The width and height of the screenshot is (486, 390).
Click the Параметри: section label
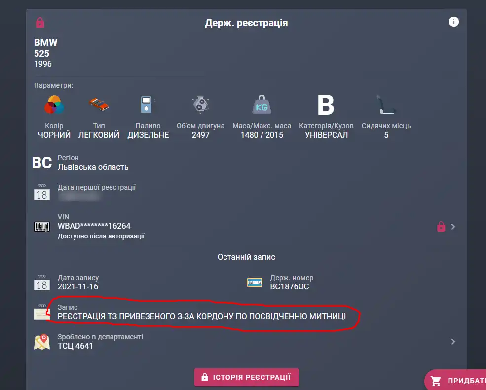pos(54,85)
